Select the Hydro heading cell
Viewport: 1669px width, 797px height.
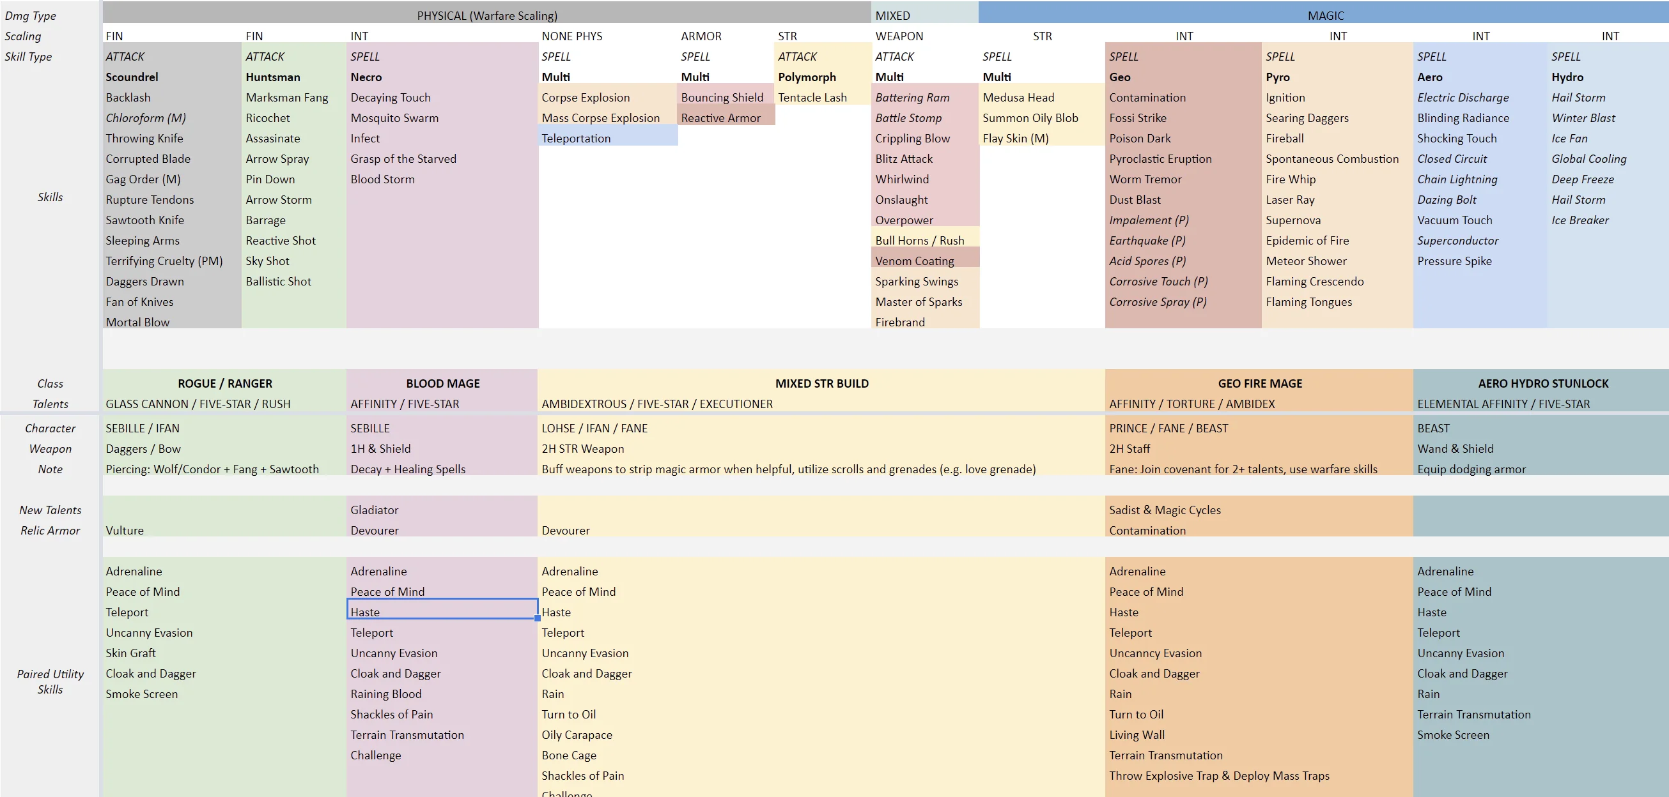pyautogui.click(x=1608, y=77)
